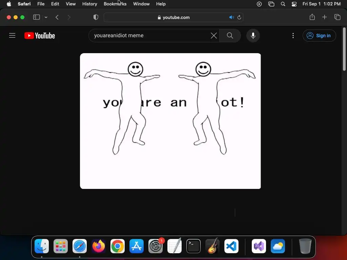Viewport: 347px width, 260px height.
Task: Clear the search text with the X
Action: coord(214,35)
